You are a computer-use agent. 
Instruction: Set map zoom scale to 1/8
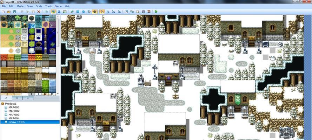coord(119,12)
